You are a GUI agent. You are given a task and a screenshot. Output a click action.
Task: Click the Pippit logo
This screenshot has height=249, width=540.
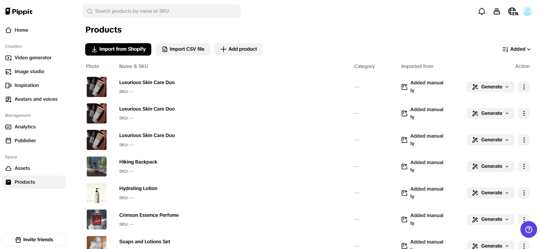pyautogui.click(x=19, y=12)
